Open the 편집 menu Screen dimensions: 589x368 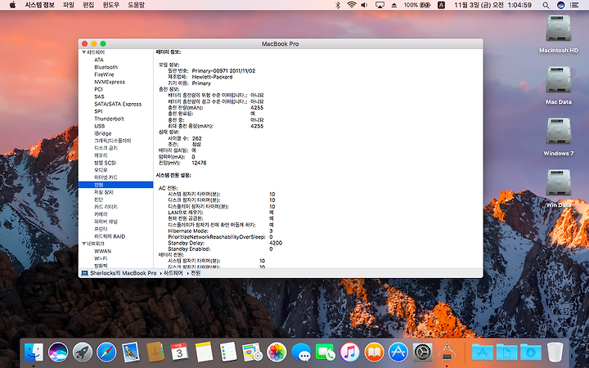(88, 5)
